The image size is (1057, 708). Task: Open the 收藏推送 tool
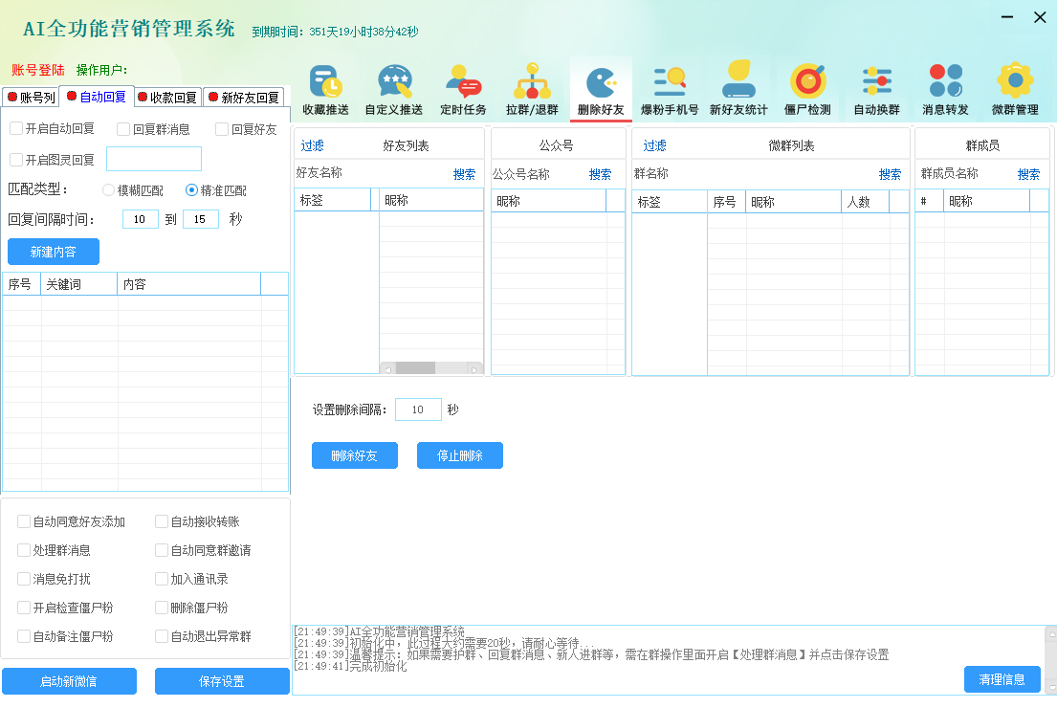pos(325,90)
